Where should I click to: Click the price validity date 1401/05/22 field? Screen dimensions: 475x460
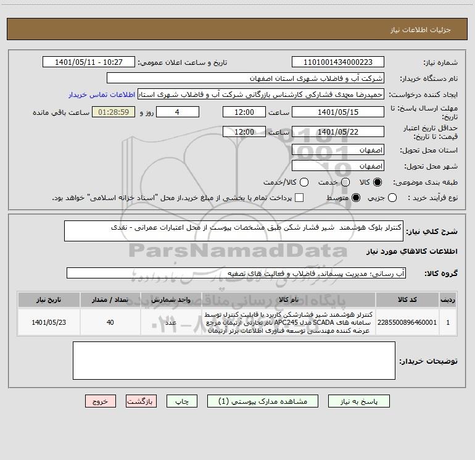tap(338, 132)
